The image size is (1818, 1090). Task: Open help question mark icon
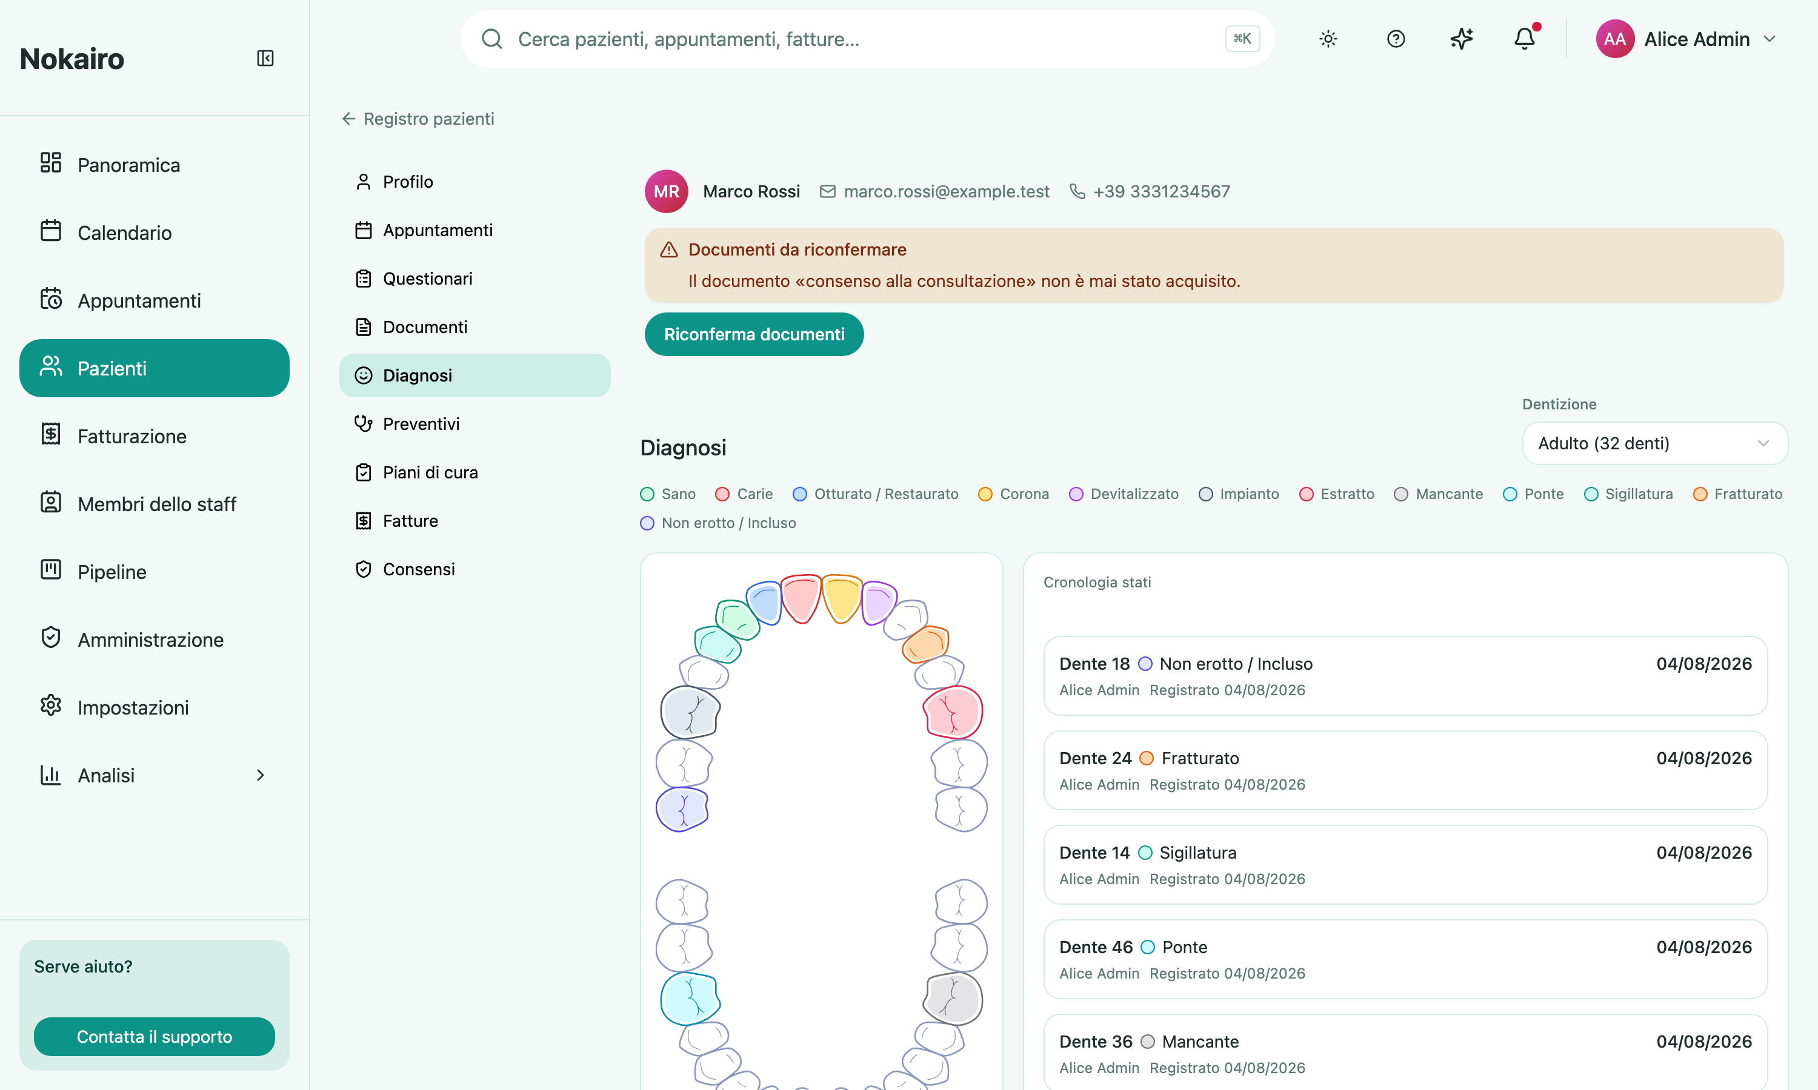1396,39
